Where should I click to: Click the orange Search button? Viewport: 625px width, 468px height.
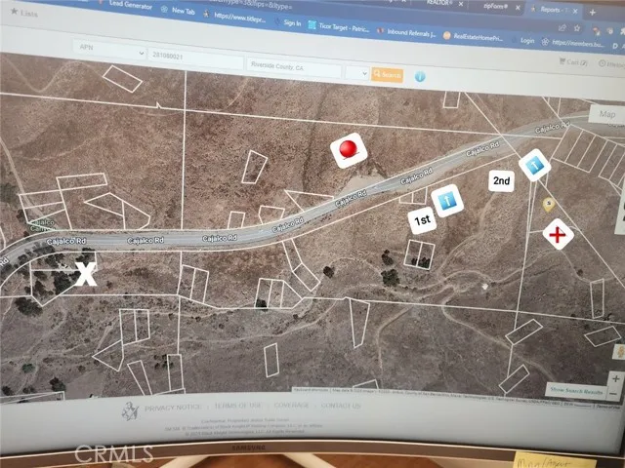[x=388, y=74]
